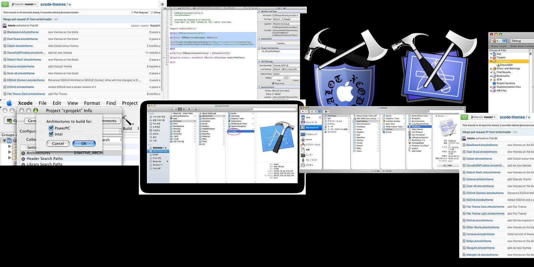The image size is (534, 267).
Task: Click the Errors and Warnings icon
Action: point(495,68)
